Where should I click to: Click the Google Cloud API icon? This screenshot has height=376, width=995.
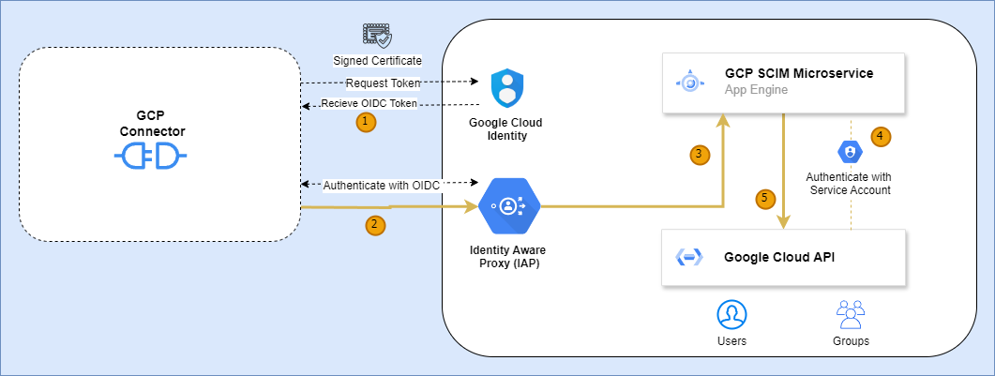click(x=690, y=258)
